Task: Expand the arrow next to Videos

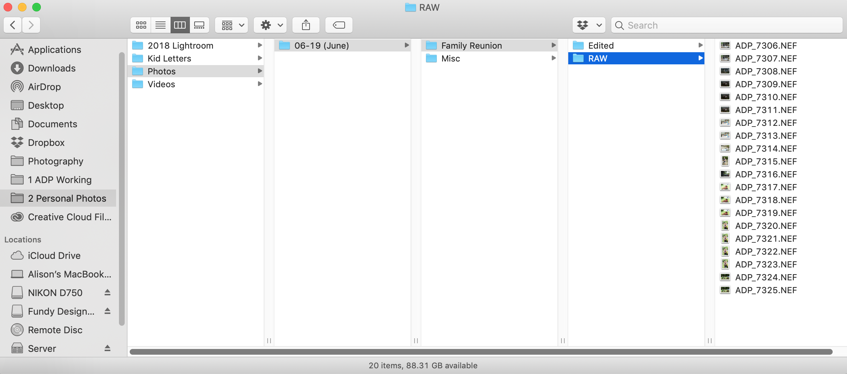Action: coord(260,84)
